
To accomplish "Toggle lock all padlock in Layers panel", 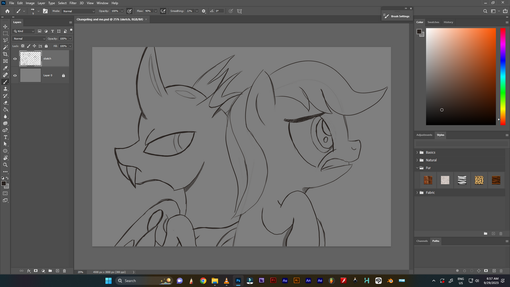I will (x=46, y=46).
